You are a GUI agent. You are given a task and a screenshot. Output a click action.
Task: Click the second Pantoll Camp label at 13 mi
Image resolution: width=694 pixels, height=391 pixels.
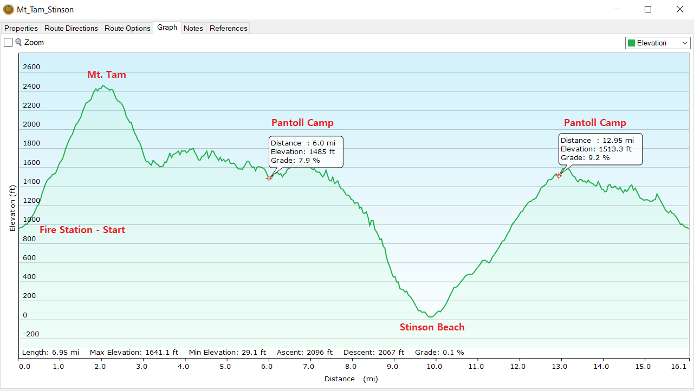595,123
